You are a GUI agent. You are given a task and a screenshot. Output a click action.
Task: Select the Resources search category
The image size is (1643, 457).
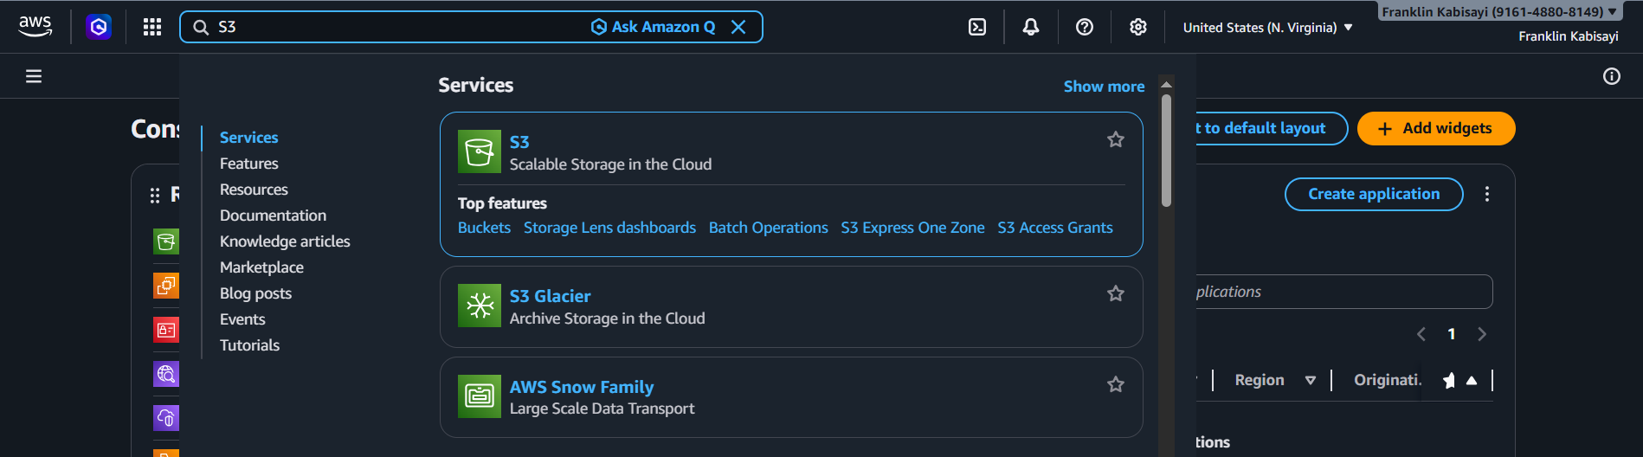click(x=254, y=190)
